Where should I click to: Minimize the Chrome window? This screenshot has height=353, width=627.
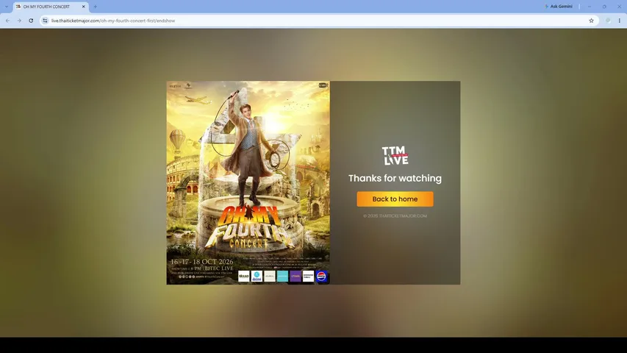coord(589,7)
